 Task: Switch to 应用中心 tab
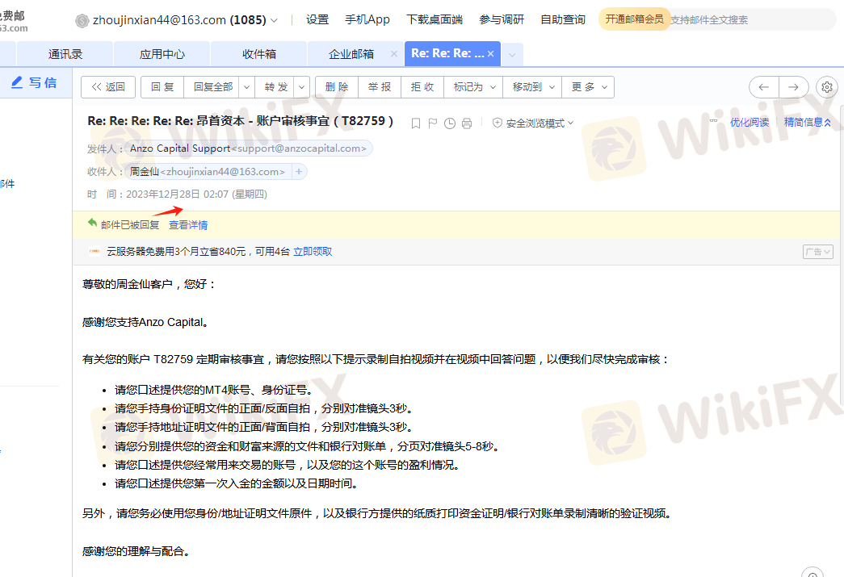tap(162, 54)
